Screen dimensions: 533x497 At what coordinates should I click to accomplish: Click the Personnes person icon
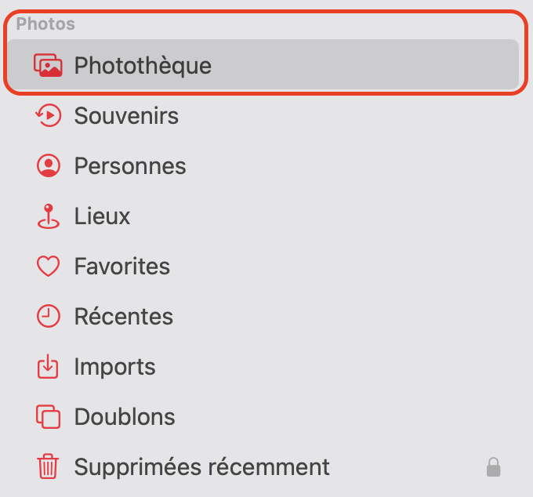click(x=48, y=166)
